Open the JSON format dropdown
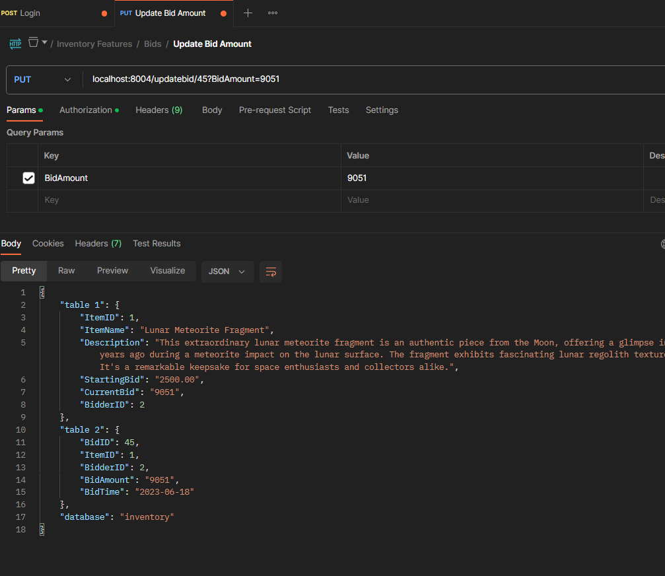The width and height of the screenshot is (665, 576). point(227,271)
